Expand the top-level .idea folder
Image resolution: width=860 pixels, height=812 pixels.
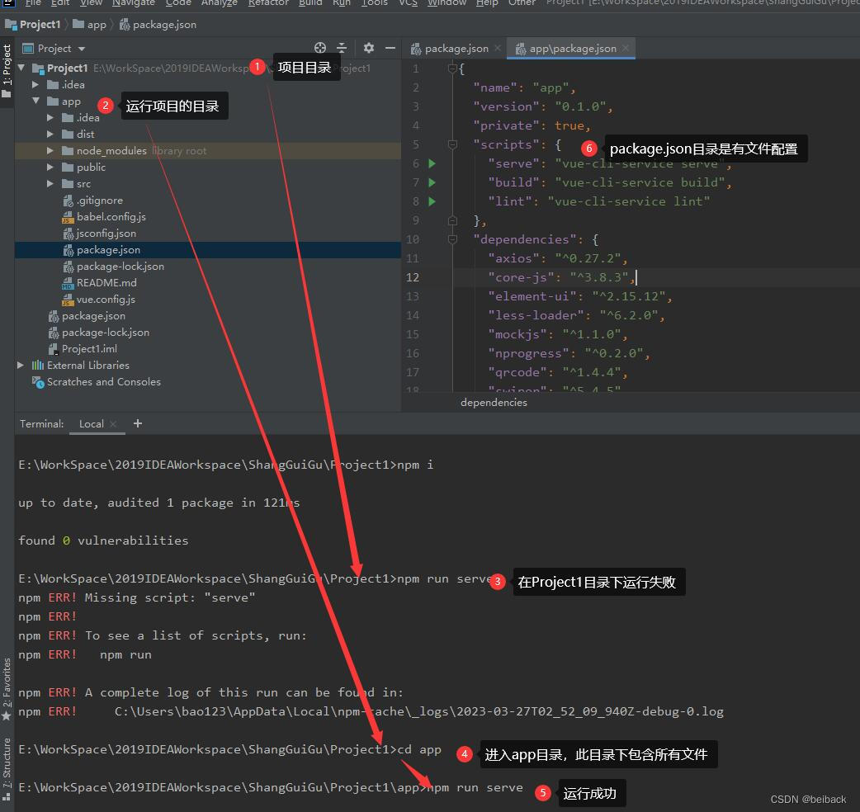coord(35,84)
